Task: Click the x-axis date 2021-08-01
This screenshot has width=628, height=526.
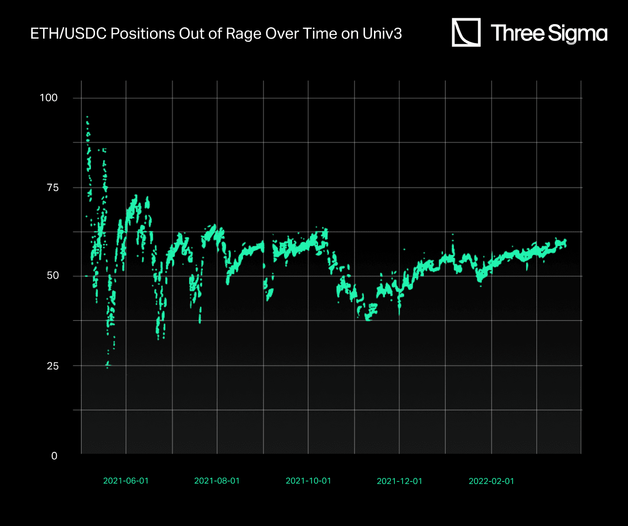Action: (217, 481)
